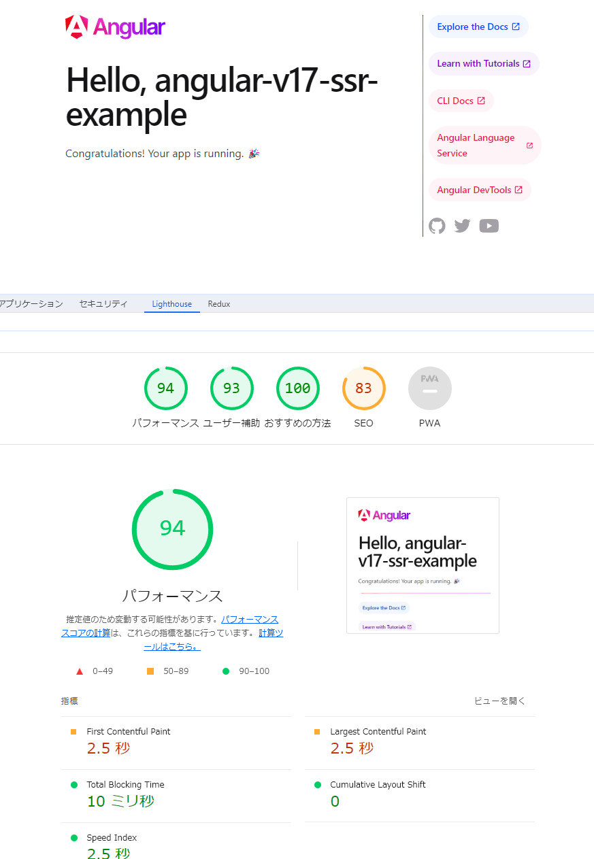Click the Angular logo at top
594x859 pixels.
click(115, 27)
